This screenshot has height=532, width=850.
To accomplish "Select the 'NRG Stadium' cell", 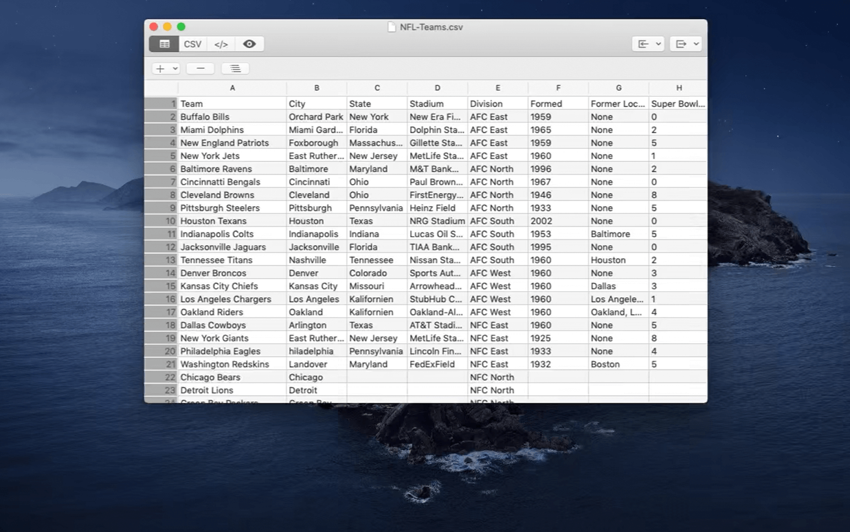I will click(x=438, y=221).
